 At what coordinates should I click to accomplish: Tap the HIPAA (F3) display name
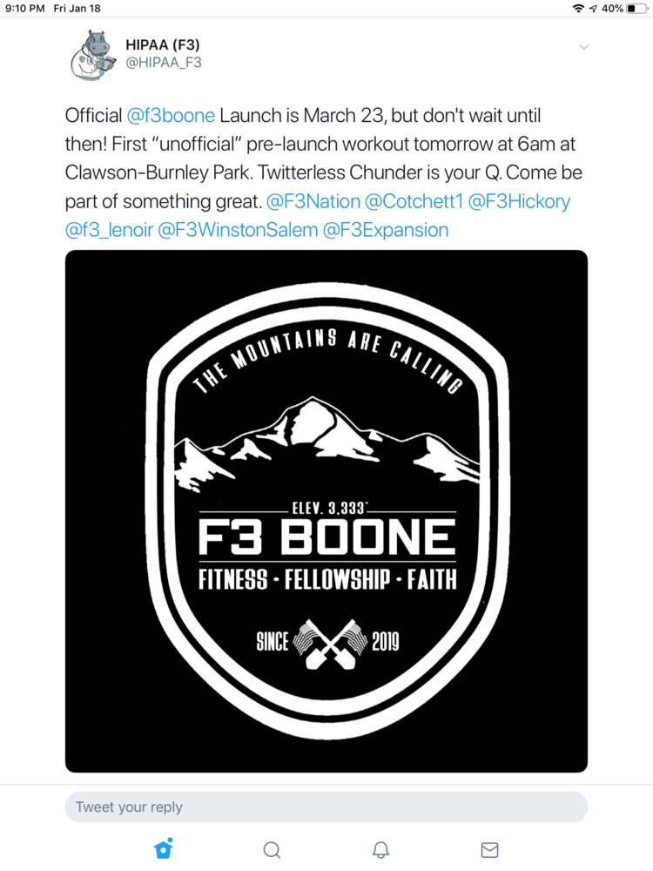pyautogui.click(x=164, y=44)
